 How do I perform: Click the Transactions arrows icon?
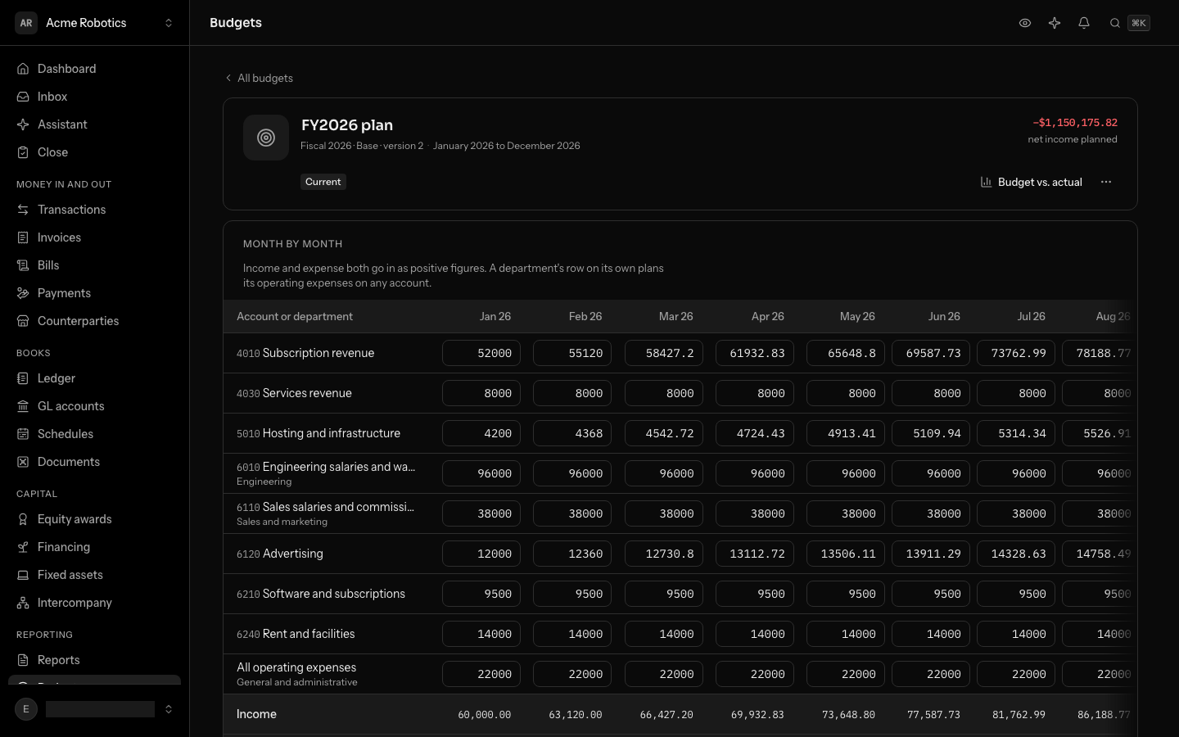(x=23, y=210)
